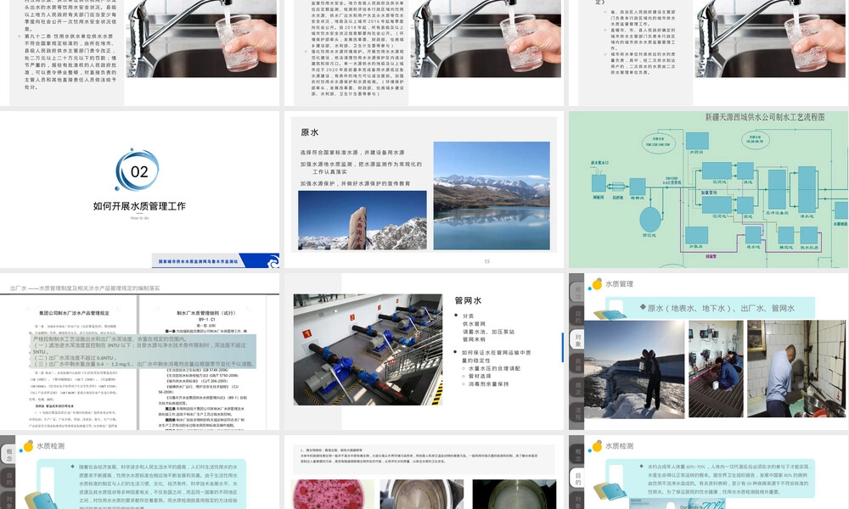This screenshot has width=849, height=509.
Task: Open the '原水' slide with mountain lake photos
Action: point(424,189)
